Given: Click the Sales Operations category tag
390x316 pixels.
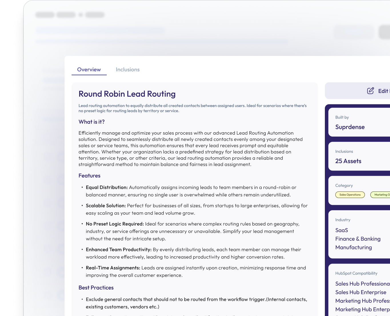Looking at the screenshot, I should [x=350, y=195].
